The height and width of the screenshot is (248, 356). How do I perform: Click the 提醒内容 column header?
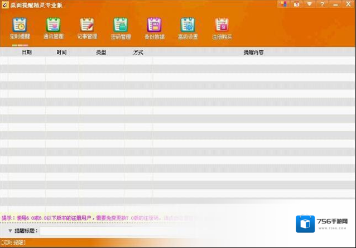(253, 52)
